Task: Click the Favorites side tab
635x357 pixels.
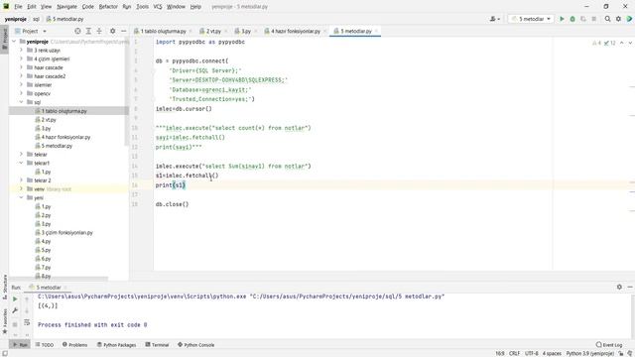Action: tap(5, 321)
